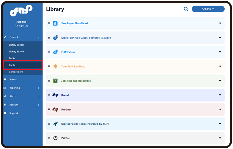Expand the Digital Power Team row arrow

220,124
